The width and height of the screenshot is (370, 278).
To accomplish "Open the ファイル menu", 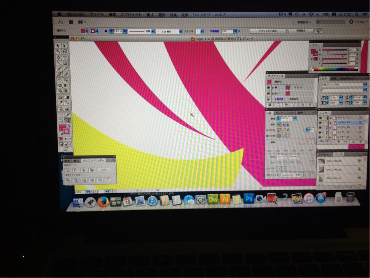I will [97, 14].
